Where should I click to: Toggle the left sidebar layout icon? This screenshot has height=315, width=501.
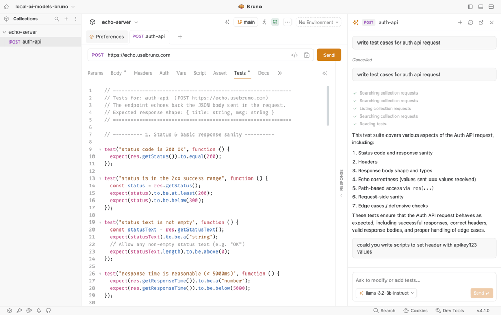(470, 7)
